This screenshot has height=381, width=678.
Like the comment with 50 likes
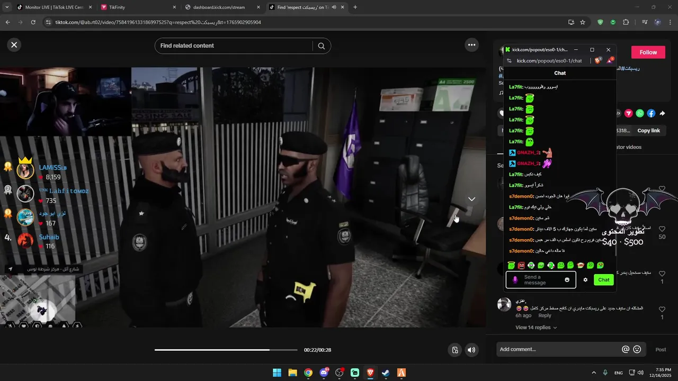(662, 229)
